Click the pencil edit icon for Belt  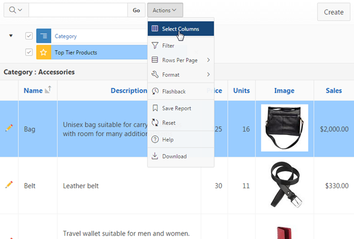[9, 185]
